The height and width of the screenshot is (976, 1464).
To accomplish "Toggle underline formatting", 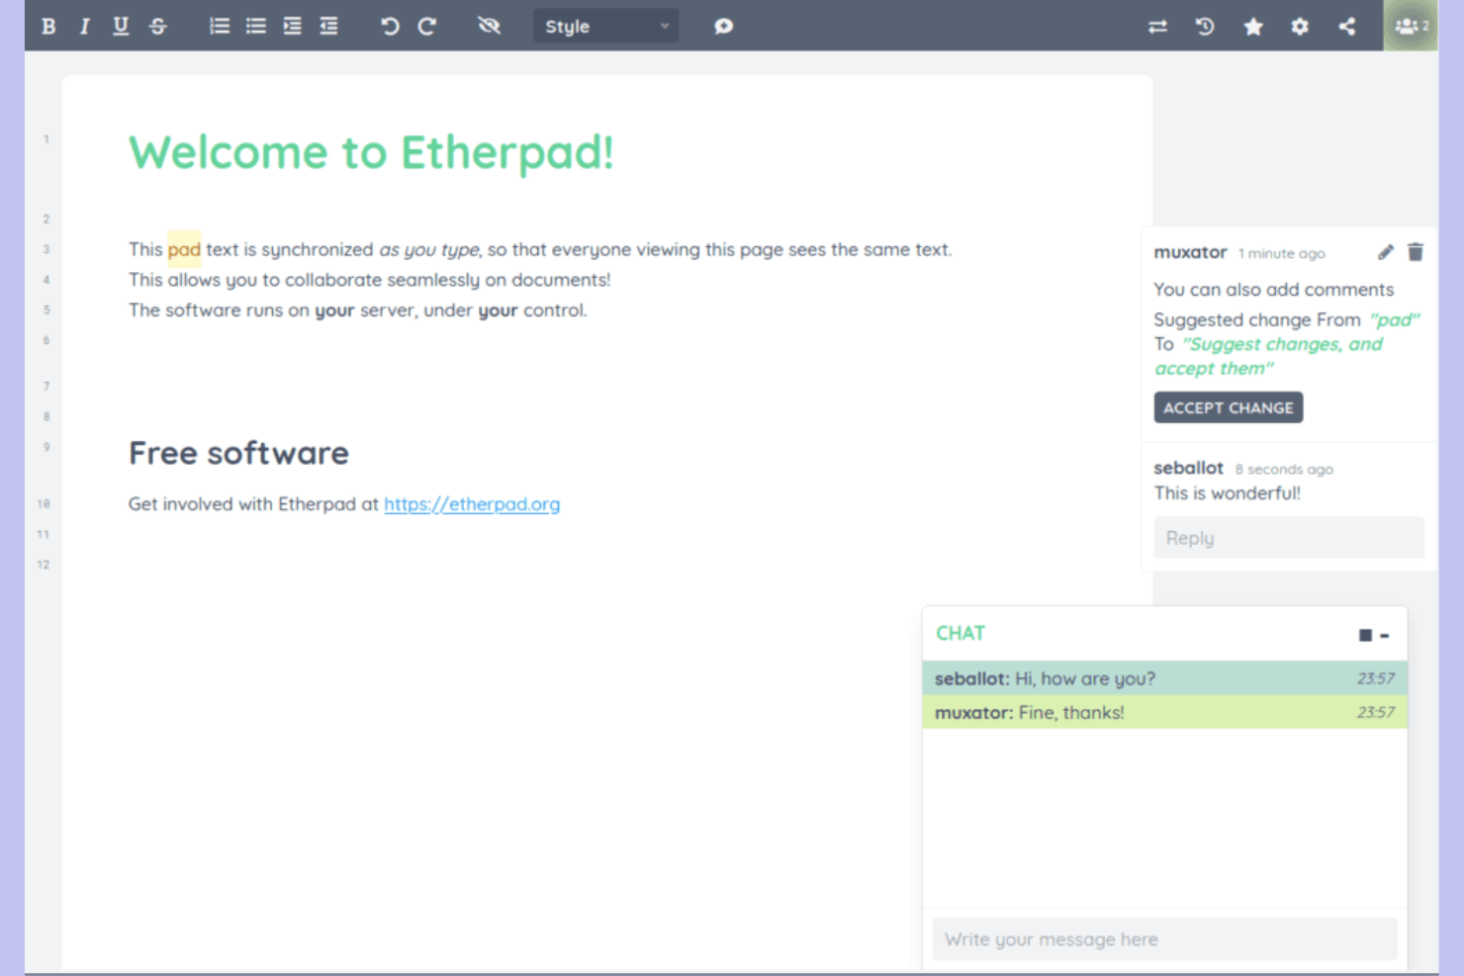I will 121,27.
